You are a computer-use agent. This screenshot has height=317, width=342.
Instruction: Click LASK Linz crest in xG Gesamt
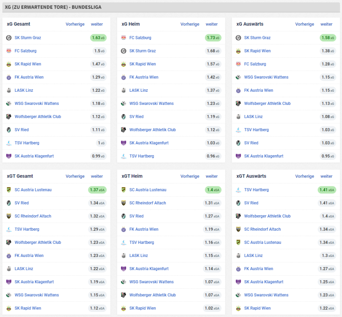click(8, 90)
